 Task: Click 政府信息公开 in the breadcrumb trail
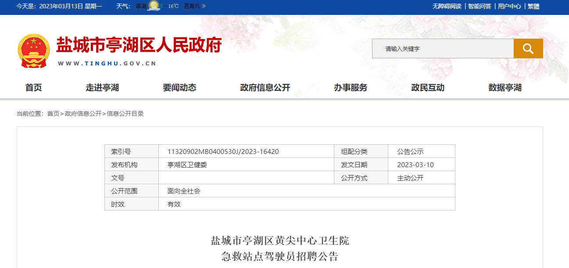83,114
